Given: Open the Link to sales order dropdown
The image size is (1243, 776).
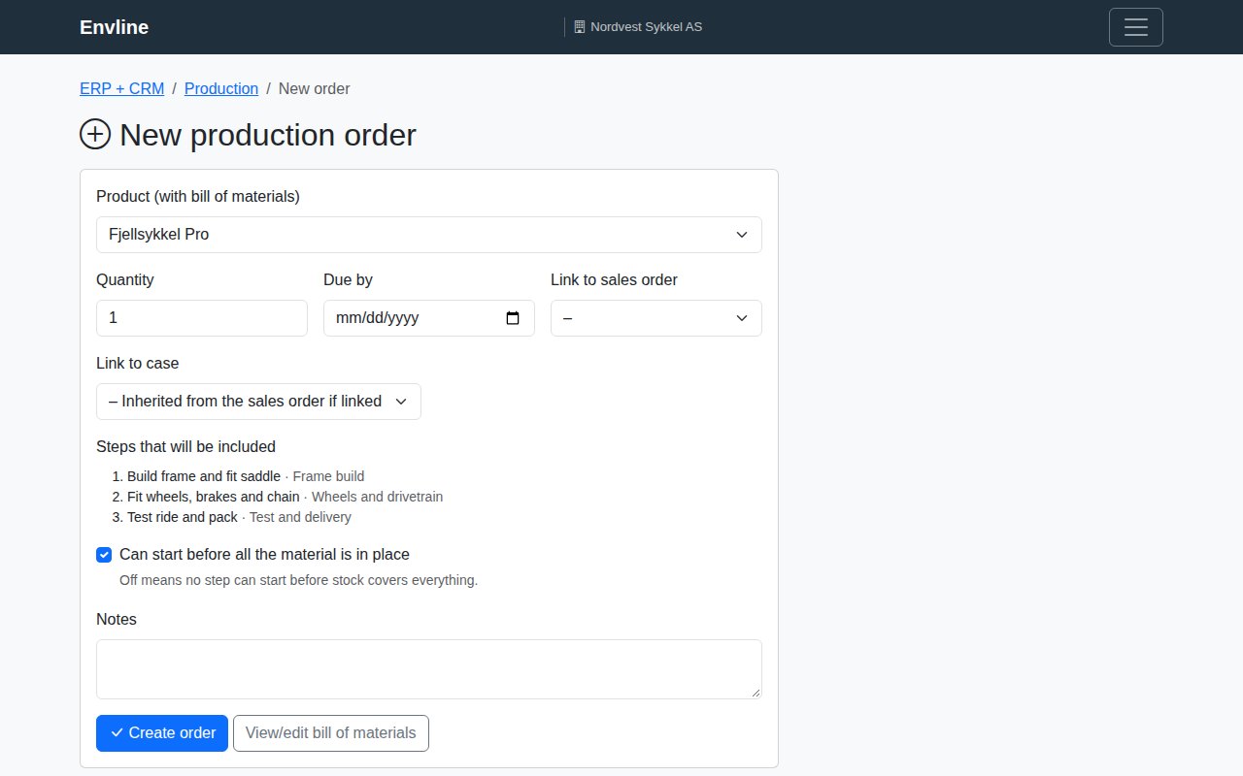Looking at the screenshot, I should (656, 318).
